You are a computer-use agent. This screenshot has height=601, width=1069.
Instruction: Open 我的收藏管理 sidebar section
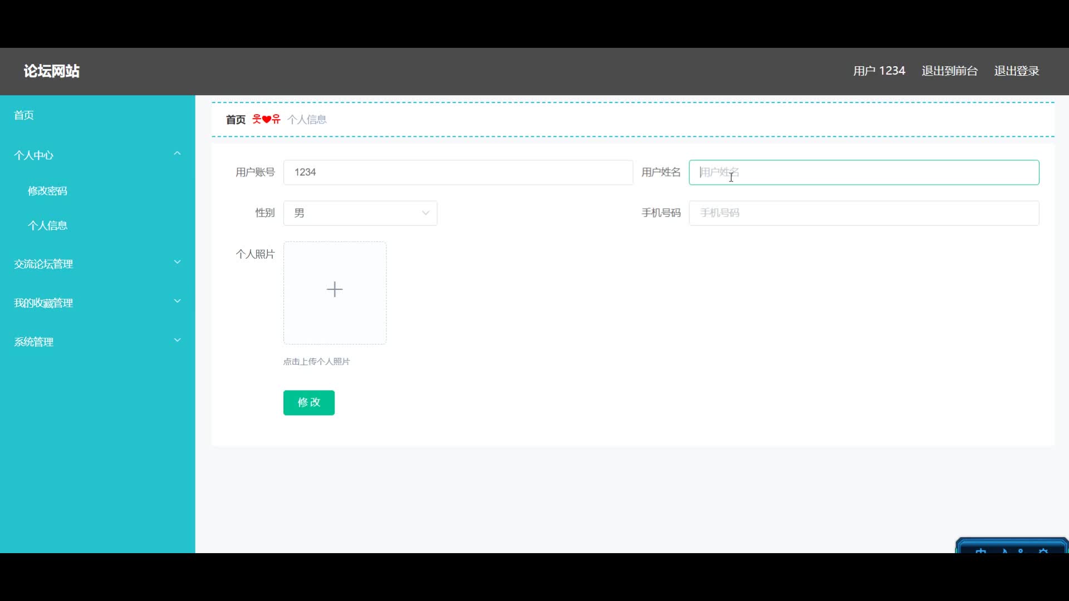(97, 303)
